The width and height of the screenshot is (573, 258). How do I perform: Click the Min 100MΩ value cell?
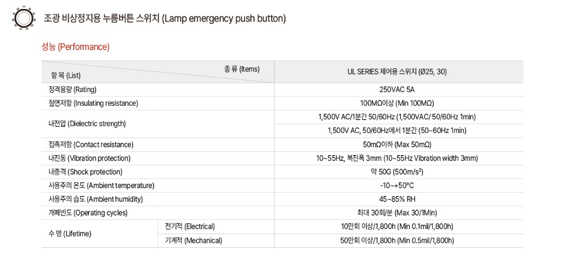coord(397,103)
